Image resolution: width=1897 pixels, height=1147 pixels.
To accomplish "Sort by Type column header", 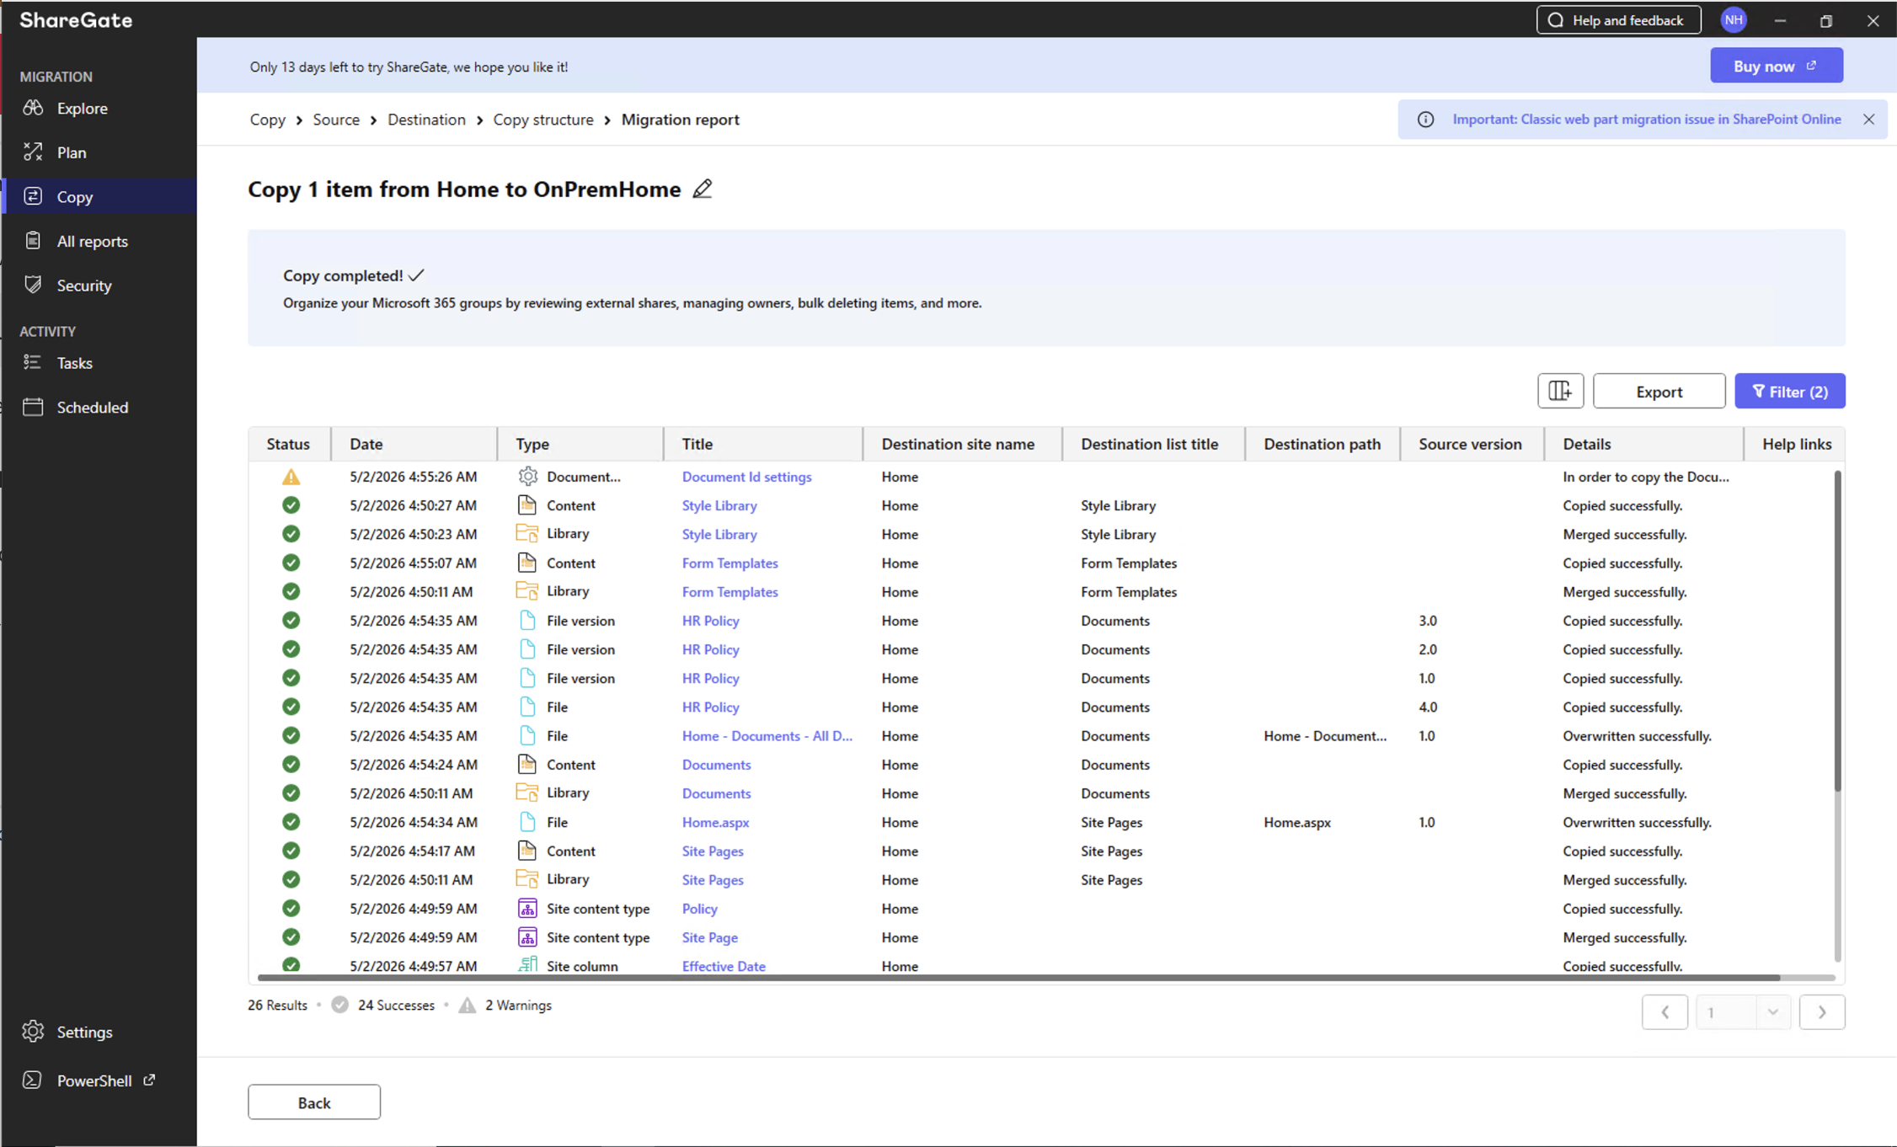I will [x=580, y=444].
